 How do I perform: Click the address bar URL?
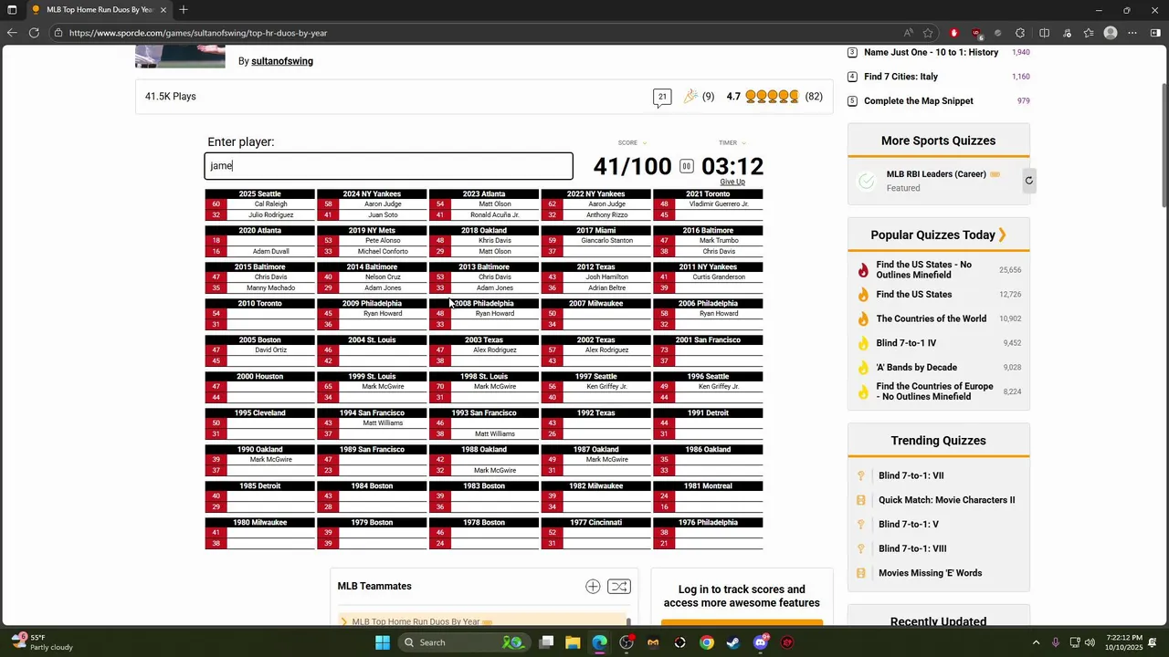coord(197,33)
